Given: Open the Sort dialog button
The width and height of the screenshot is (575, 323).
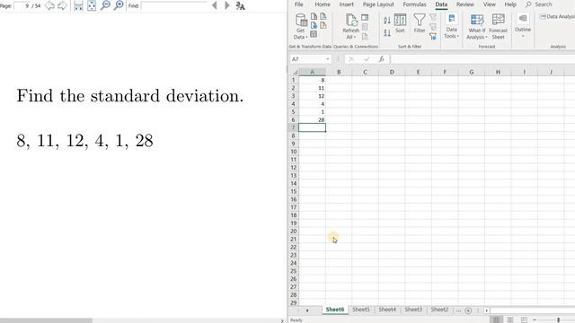Looking at the screenshot, I should coord(400,24).
